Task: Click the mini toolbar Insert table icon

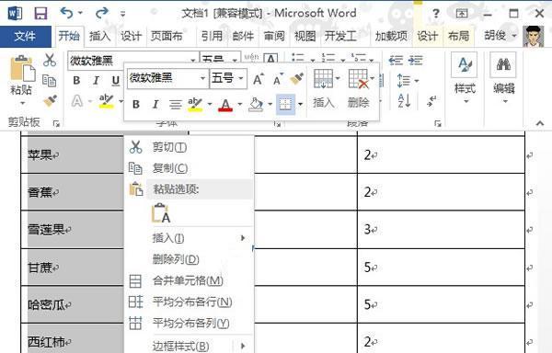Action: coord(323,78)
